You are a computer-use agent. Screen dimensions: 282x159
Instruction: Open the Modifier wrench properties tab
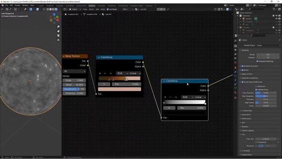[235, 72]
